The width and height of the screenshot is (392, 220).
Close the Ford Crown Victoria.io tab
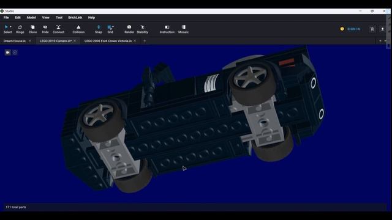click(135, 41)
